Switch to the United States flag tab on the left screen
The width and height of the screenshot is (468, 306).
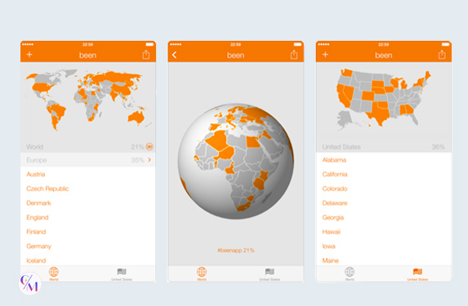[x=122, y=274]
